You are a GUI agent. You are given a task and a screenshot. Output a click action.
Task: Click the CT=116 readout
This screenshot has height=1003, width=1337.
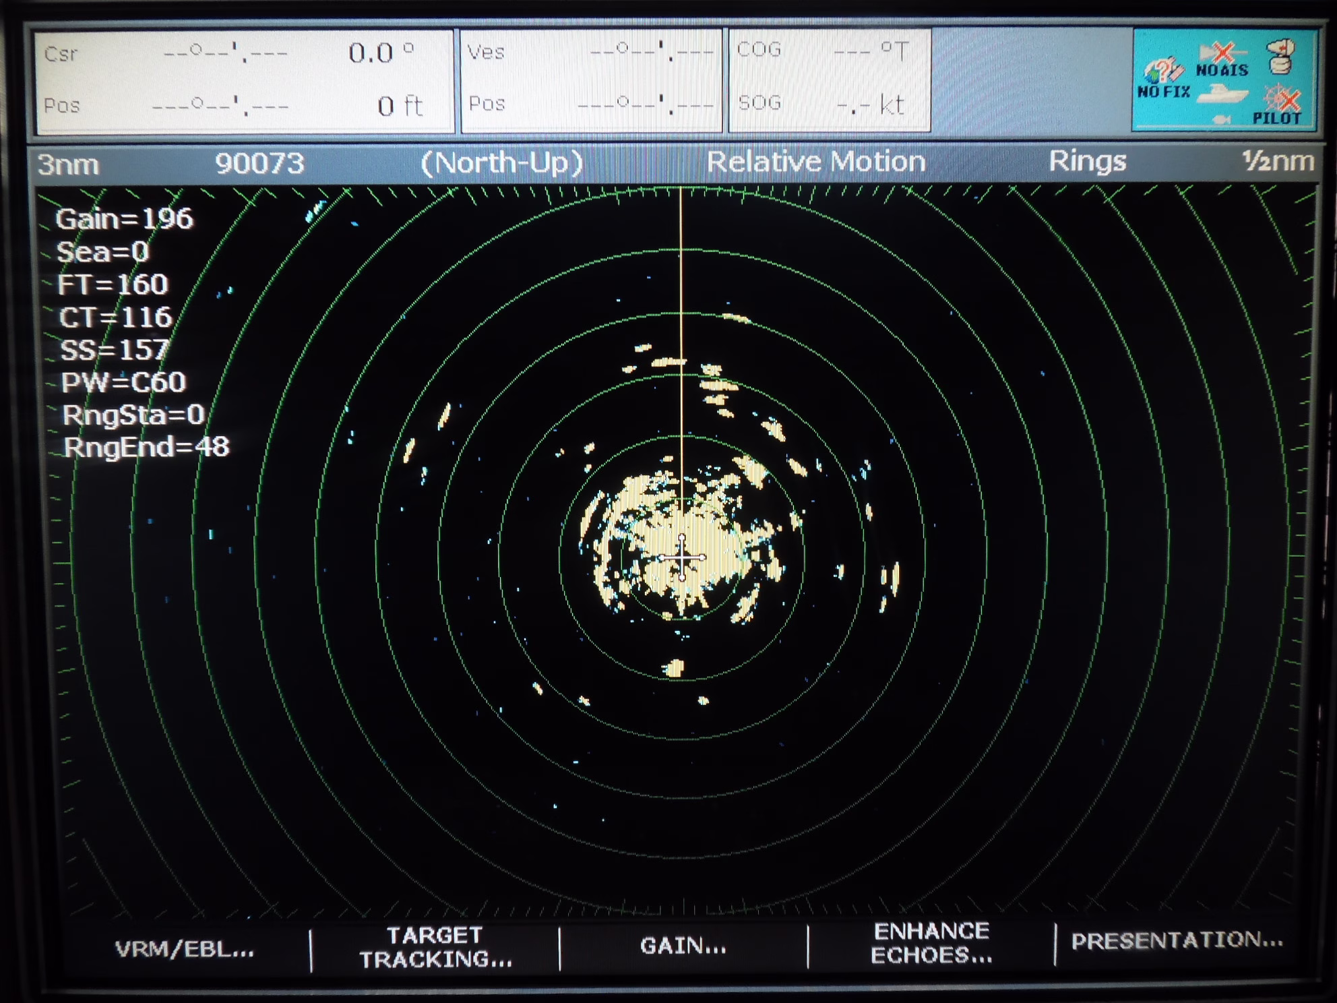[x=115, y=317]
